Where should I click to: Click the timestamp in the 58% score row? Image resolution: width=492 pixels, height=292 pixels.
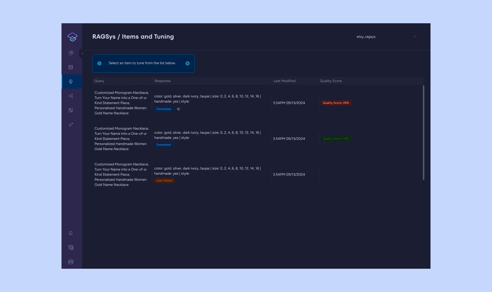289,139
